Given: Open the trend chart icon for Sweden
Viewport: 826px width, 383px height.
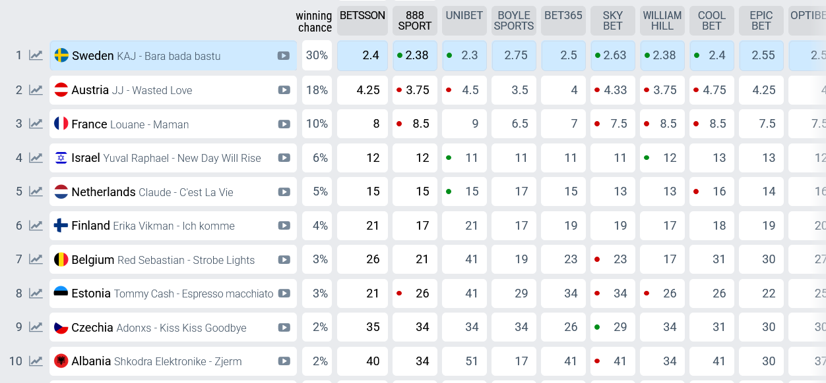Looking at the screenshot, I should coord(36,55).
